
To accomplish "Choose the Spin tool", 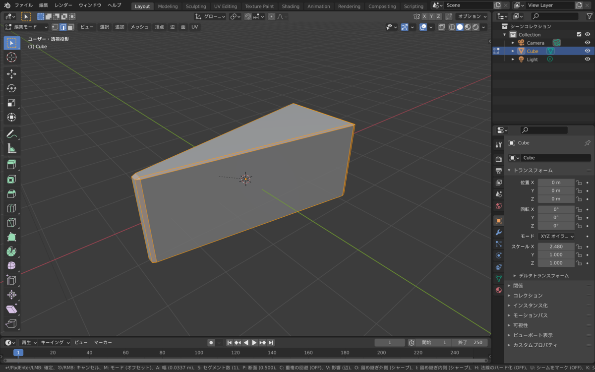I will [12, 251].
